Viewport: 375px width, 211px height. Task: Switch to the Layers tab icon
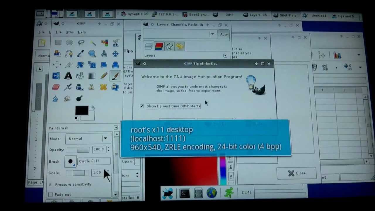pyautogui.click(x=149, y=46)
